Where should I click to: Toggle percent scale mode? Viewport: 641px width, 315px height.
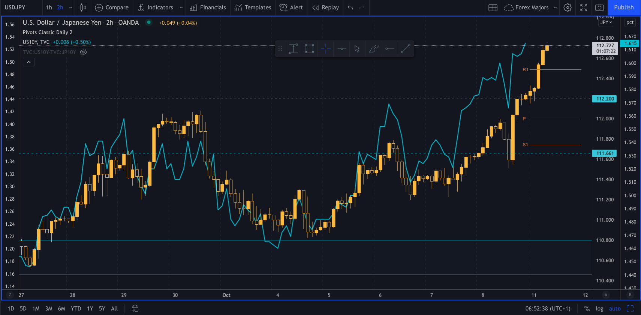587,309
